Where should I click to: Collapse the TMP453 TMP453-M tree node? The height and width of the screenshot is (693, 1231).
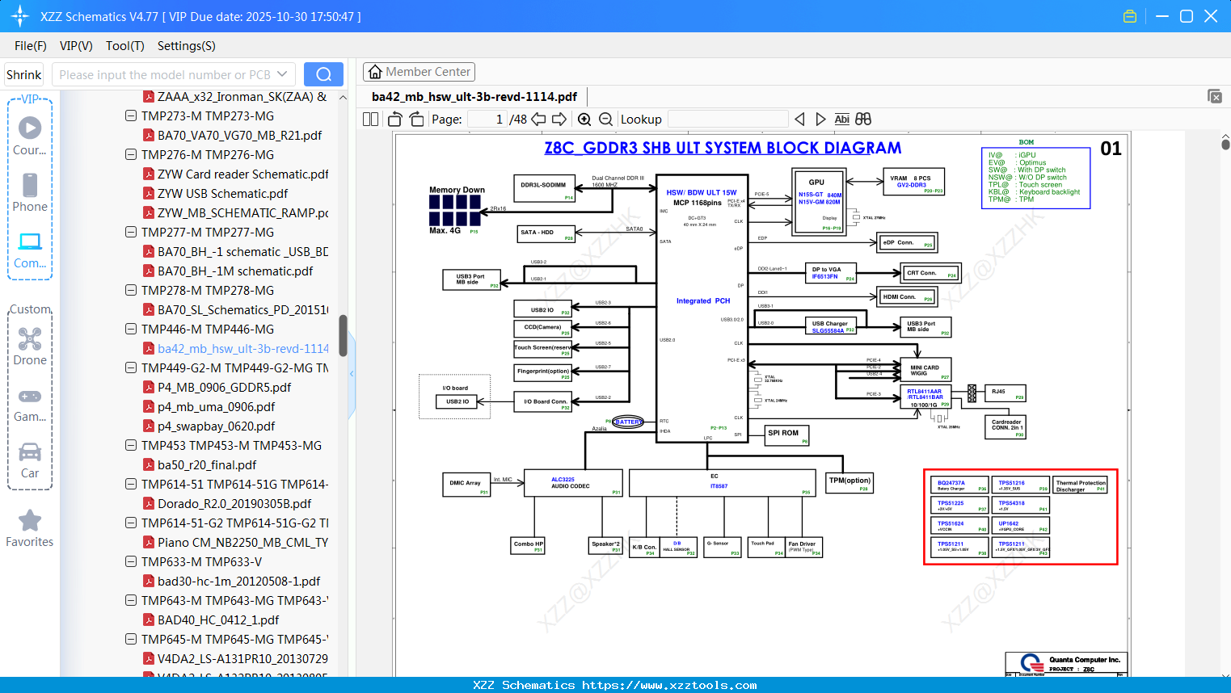pyautogui.click(x=131, y=445)
